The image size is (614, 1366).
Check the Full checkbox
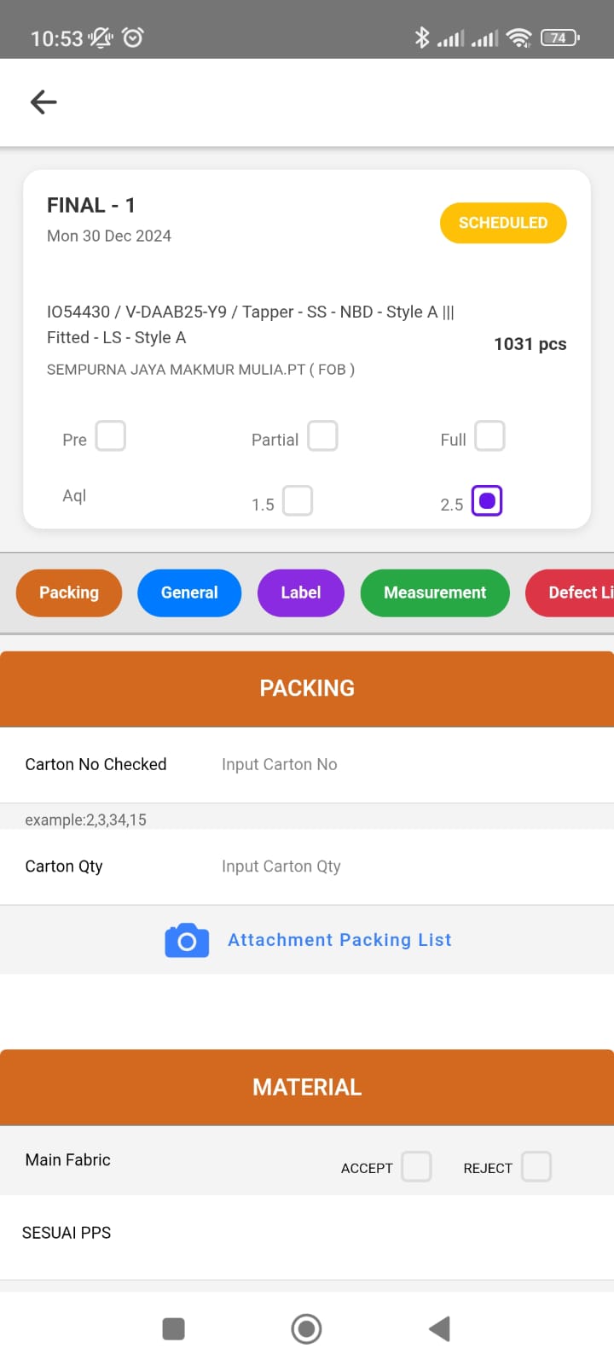coord(489,436)
